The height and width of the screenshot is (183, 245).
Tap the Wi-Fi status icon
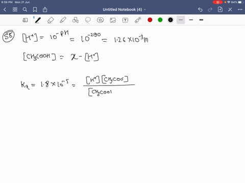tap(229, 2)
